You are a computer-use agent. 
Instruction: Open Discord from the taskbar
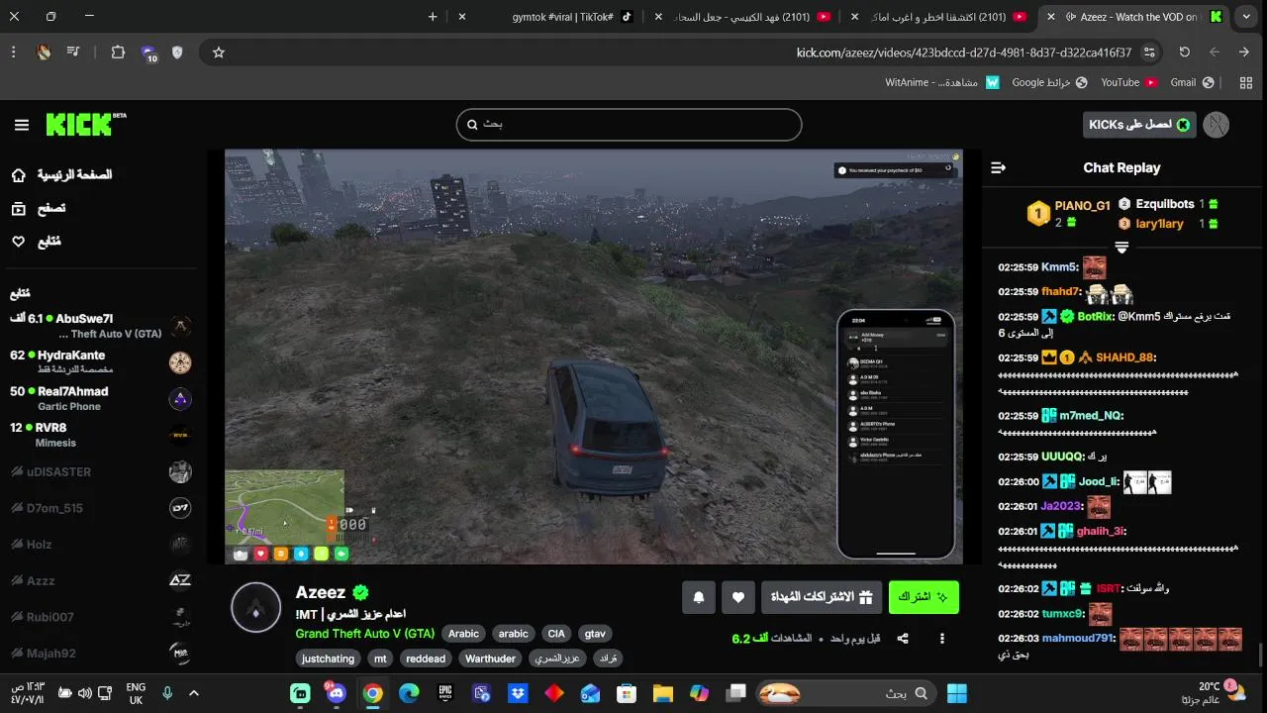pos(336,693)
